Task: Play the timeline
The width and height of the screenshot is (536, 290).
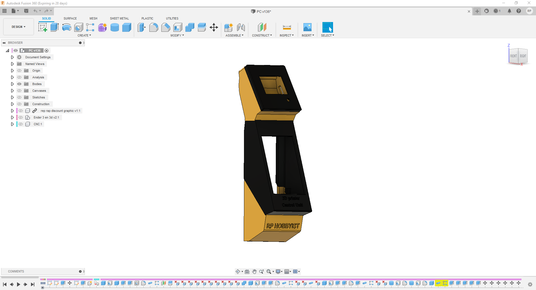Action: 18,284
